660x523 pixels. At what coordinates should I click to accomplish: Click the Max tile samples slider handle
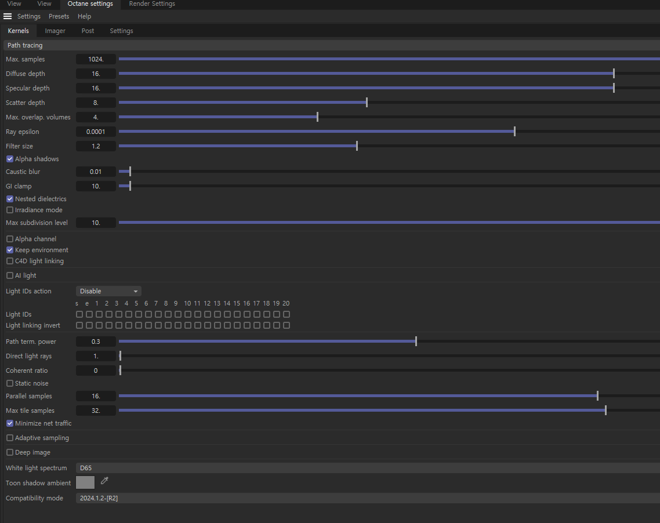[x=605, y=411]
